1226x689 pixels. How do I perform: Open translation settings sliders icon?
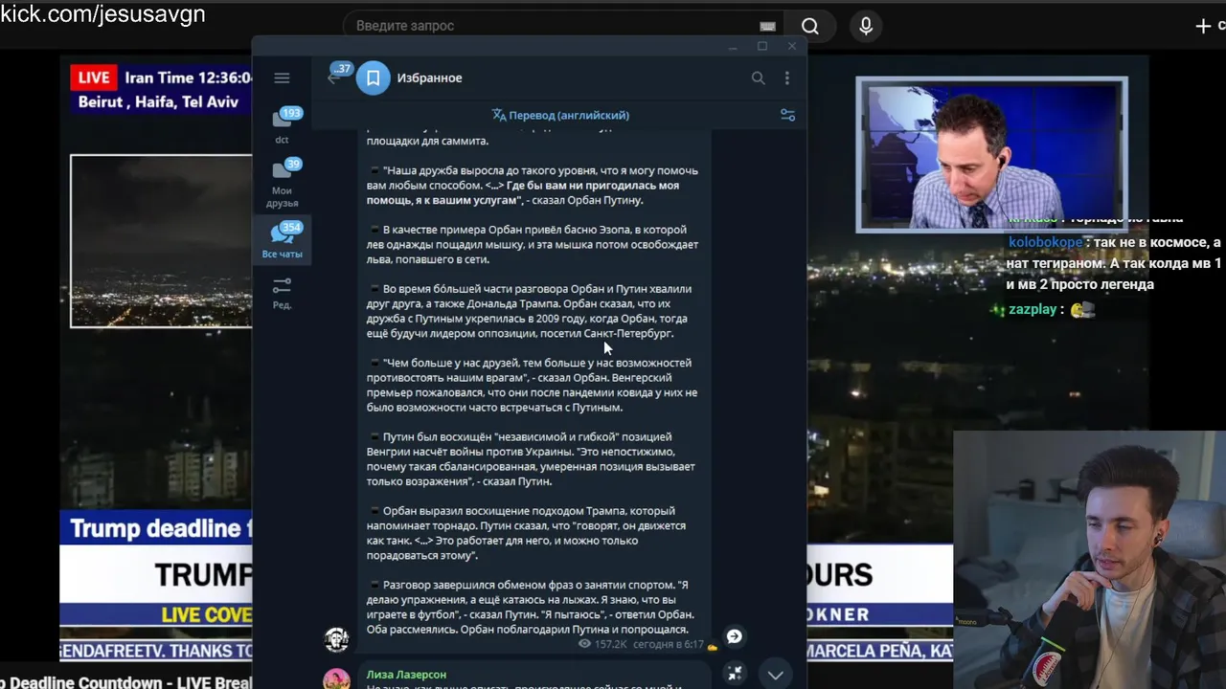click(x=787, y=115)
